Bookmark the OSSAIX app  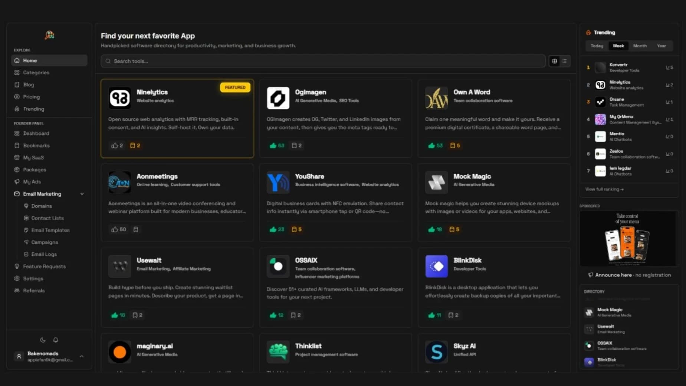tap(296, 315)
